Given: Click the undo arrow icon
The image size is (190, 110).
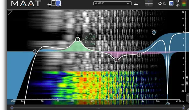Looking at the screenshot, I should 160,4.
